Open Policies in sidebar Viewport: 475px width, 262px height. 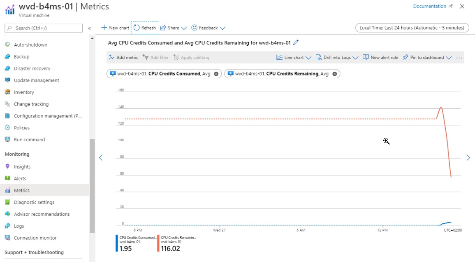point(22,128)
